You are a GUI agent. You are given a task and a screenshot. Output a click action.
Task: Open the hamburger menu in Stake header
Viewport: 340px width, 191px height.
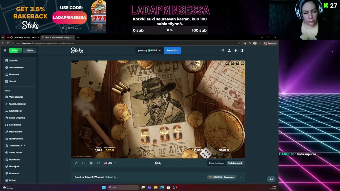[5, 50]
